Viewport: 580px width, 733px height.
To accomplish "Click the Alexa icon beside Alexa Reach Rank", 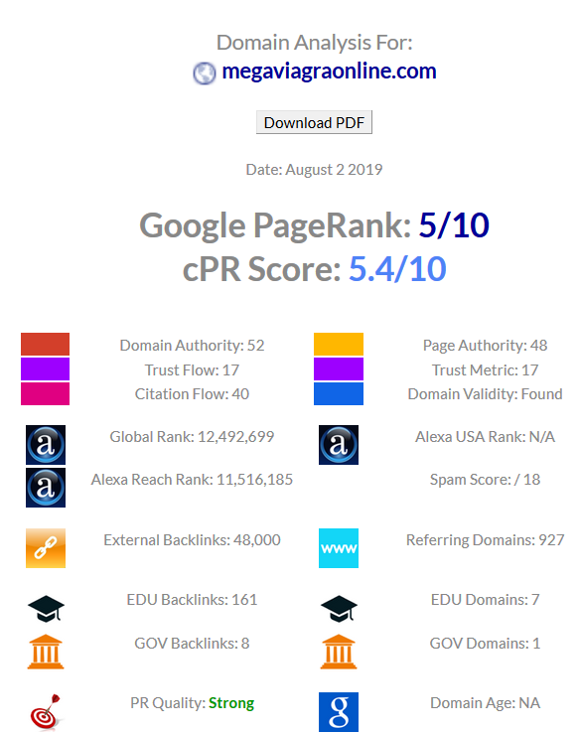I will click(x=46, y=488).
